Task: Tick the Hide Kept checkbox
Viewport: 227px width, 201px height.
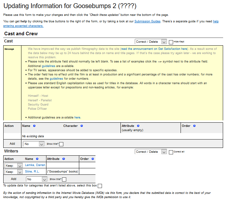Action: point(171,42)
